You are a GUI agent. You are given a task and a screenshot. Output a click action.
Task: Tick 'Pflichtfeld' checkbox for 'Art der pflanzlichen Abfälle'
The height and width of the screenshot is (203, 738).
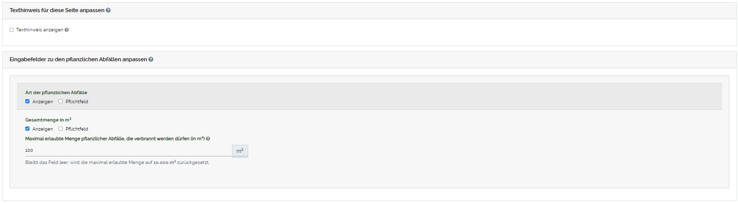[x=60, y=101]
